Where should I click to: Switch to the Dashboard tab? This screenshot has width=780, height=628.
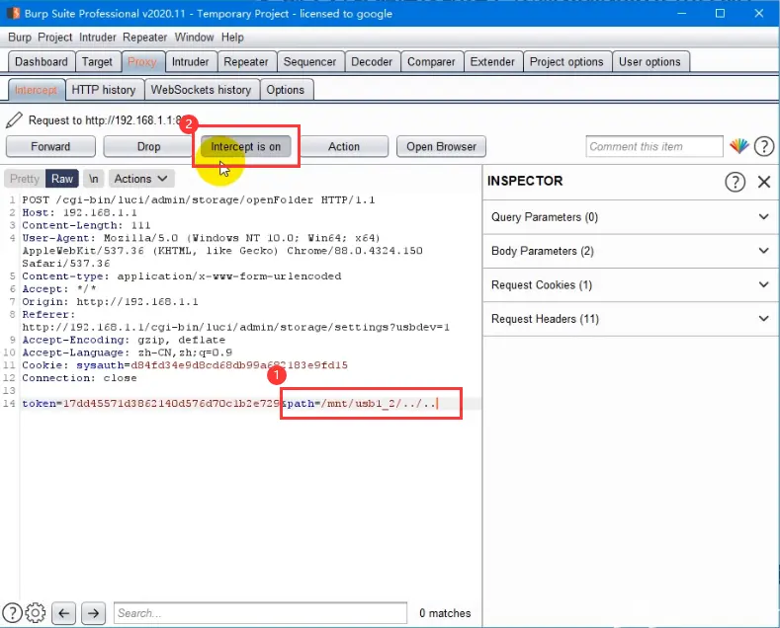point(42,61)
